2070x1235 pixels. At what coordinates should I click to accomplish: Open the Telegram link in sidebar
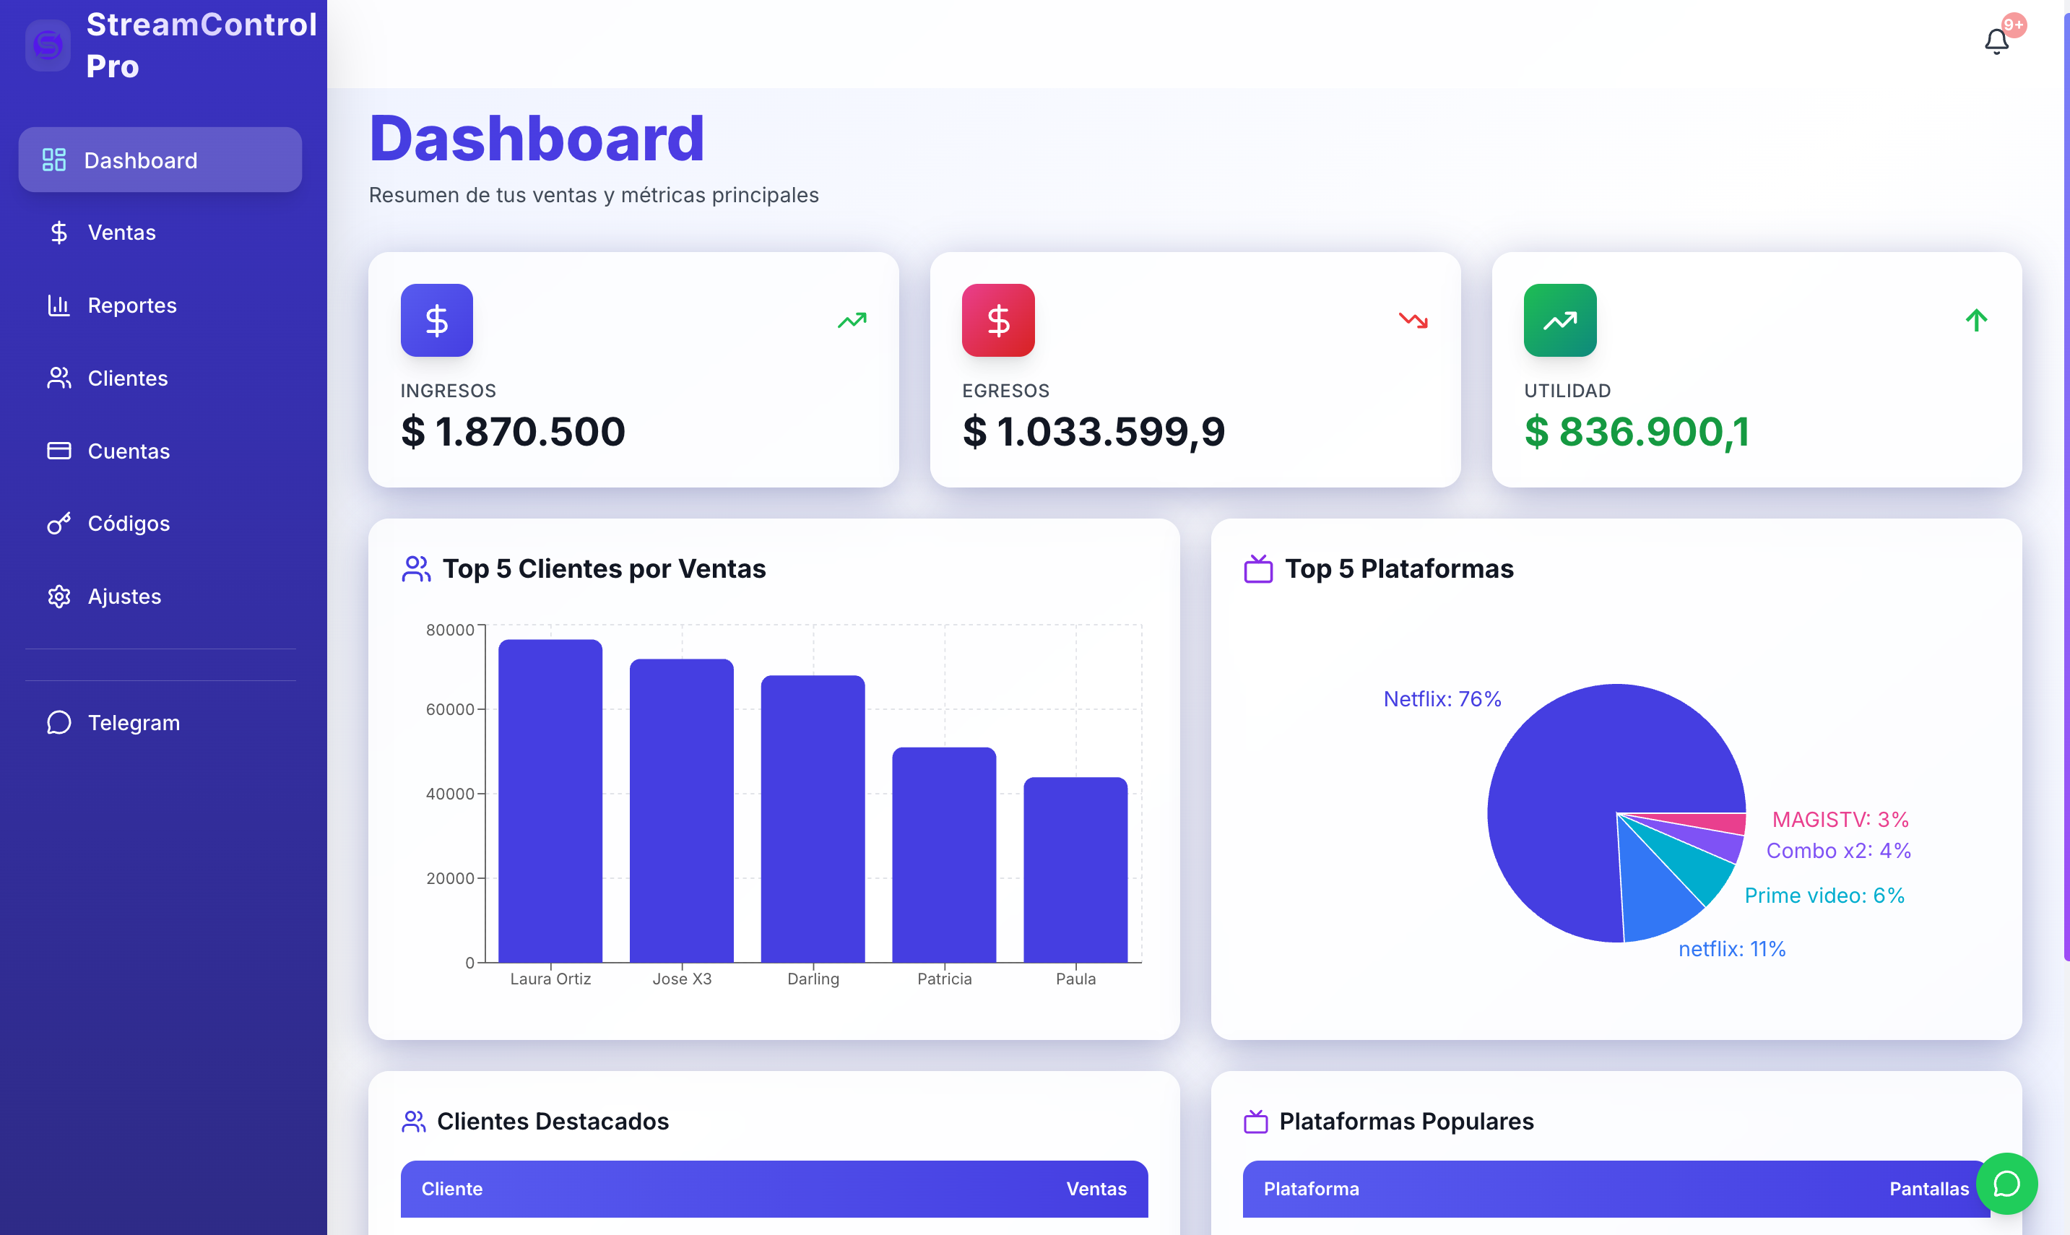(x=160, y=722)
